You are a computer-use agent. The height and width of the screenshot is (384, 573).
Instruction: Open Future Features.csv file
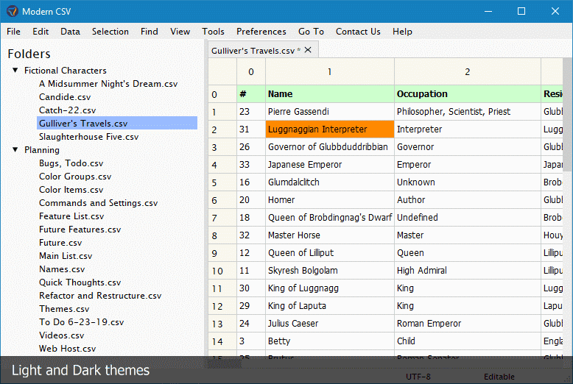tap(80, 230)
